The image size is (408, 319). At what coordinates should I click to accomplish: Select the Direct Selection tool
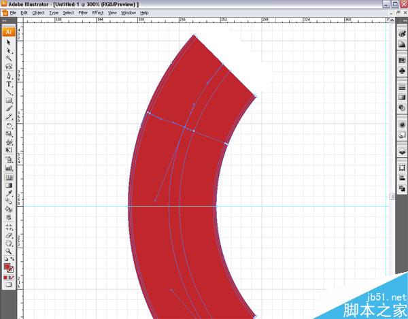pos(9,50)
